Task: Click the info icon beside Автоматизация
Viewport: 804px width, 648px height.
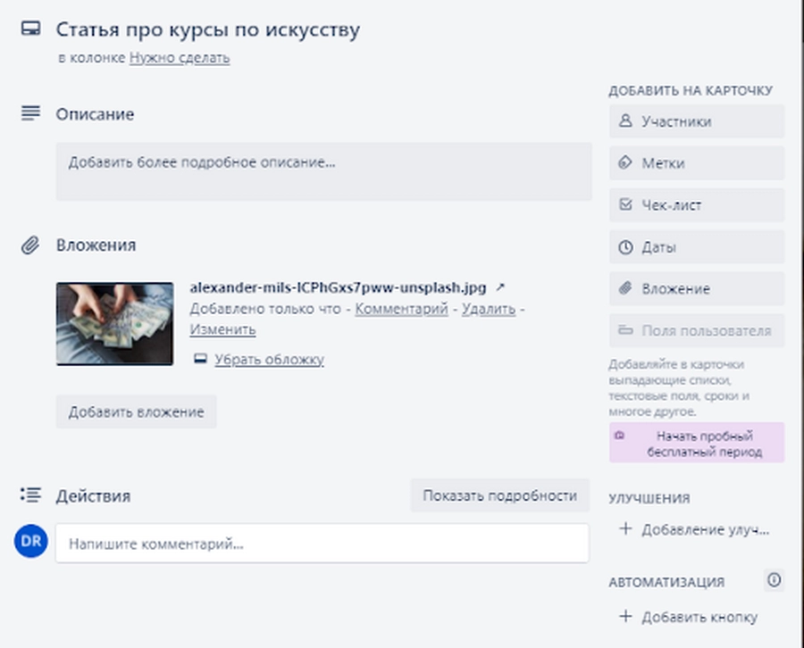Action: [x=773, y=580]
